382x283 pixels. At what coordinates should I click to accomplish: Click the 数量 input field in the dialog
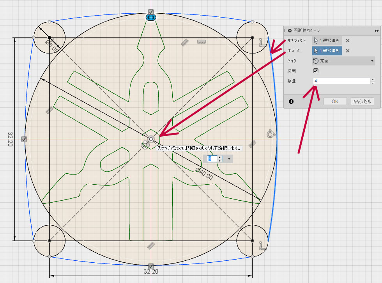tap(340, 81)
